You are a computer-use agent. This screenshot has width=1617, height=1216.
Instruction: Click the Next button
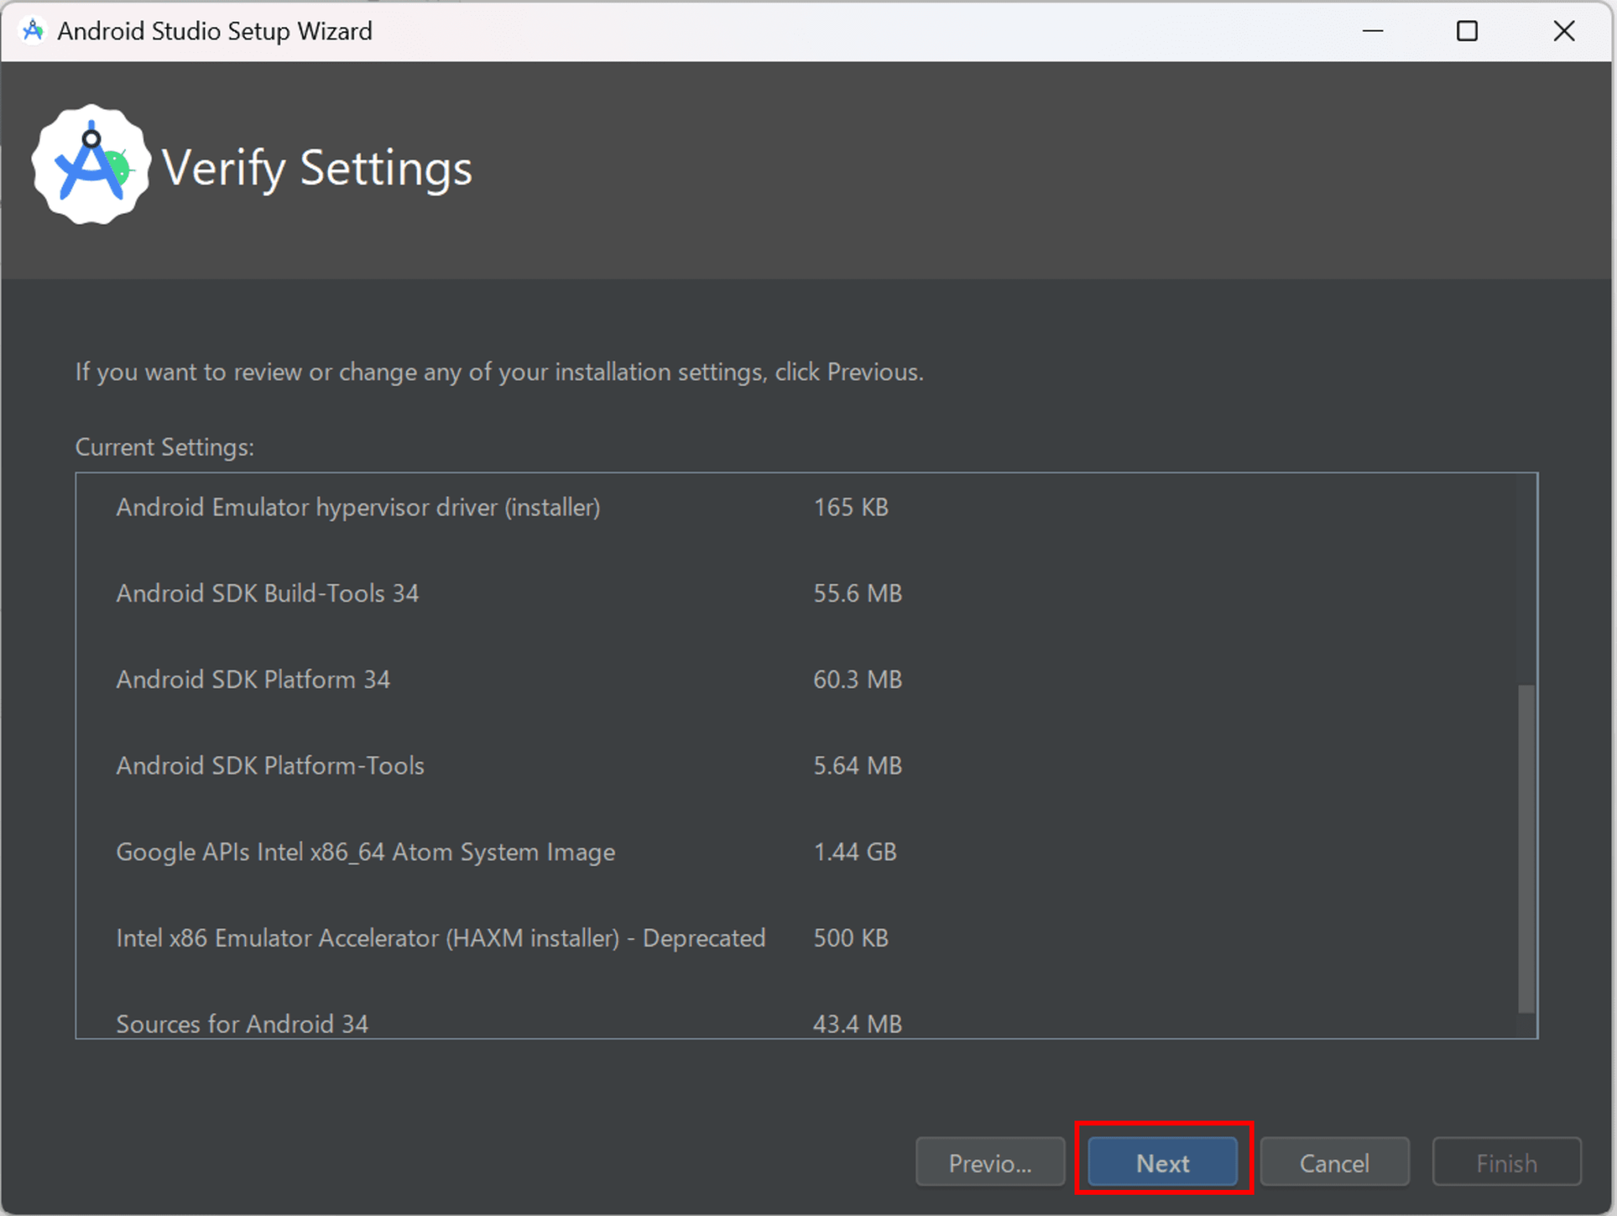(1163, 1162)
